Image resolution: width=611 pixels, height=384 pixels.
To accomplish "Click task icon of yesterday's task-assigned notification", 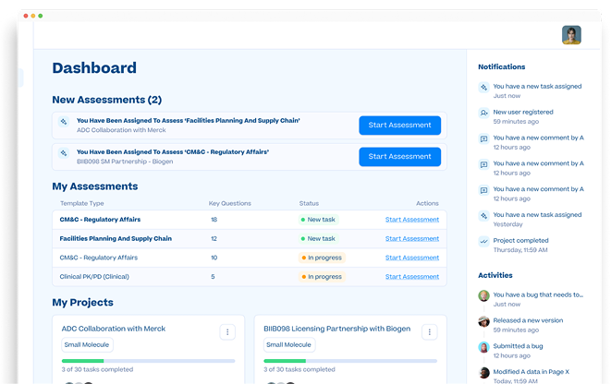I will click(483, 215).
